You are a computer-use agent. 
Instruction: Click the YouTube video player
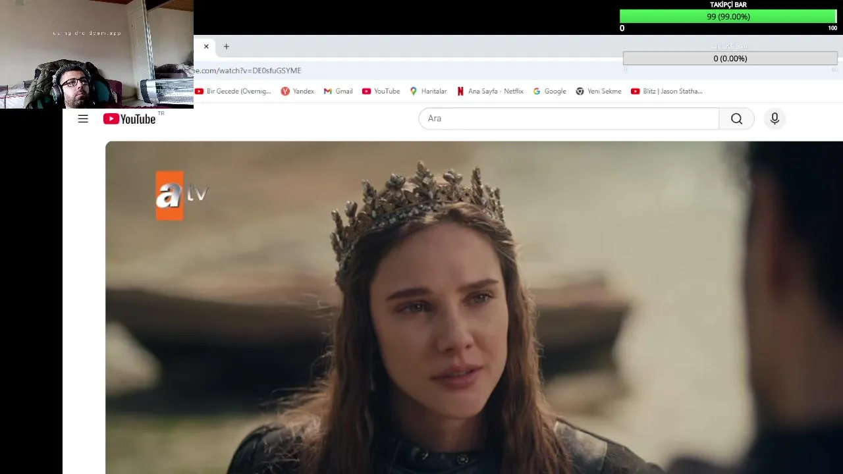[x=474, y=307]
